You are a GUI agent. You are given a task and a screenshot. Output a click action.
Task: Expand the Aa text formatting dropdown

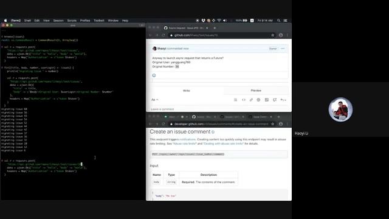click(155, 100)
